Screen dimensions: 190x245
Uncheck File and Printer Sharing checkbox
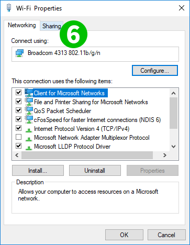coord(18,101)
